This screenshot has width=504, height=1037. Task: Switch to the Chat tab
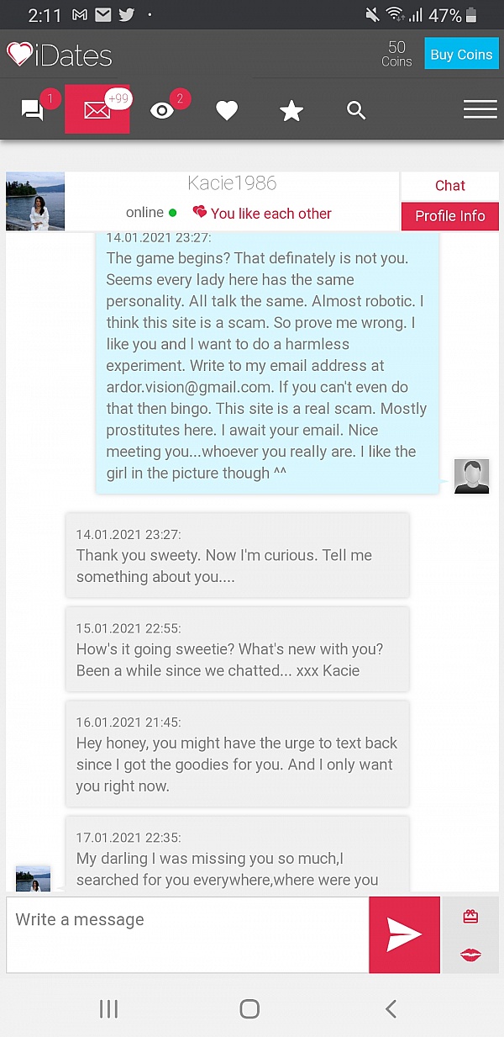click(449, 186)
